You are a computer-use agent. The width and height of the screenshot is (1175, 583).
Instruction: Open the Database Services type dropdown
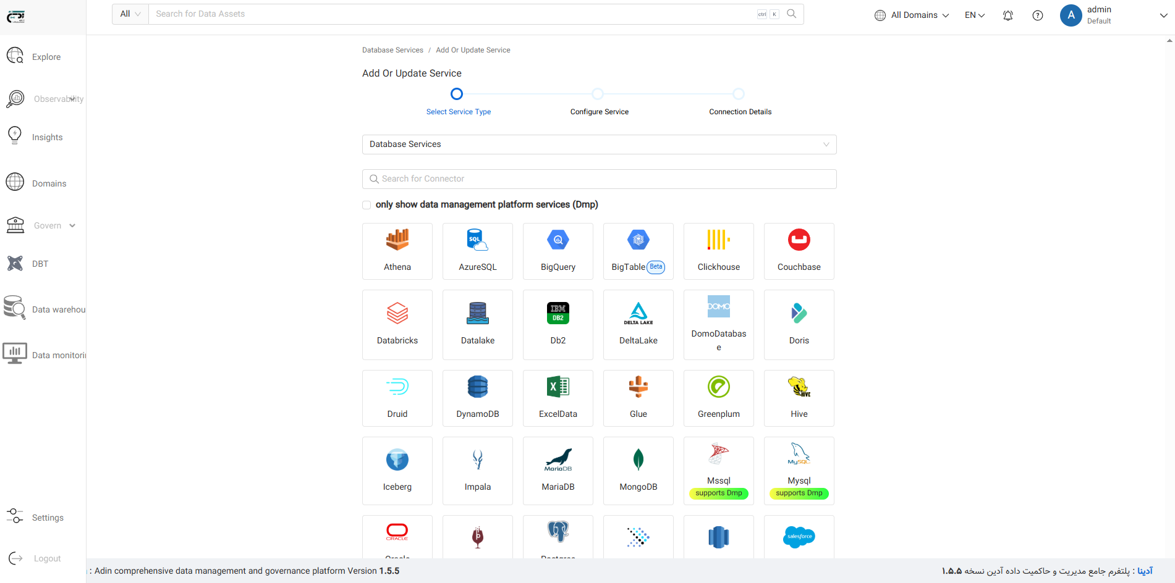(598, 145)
